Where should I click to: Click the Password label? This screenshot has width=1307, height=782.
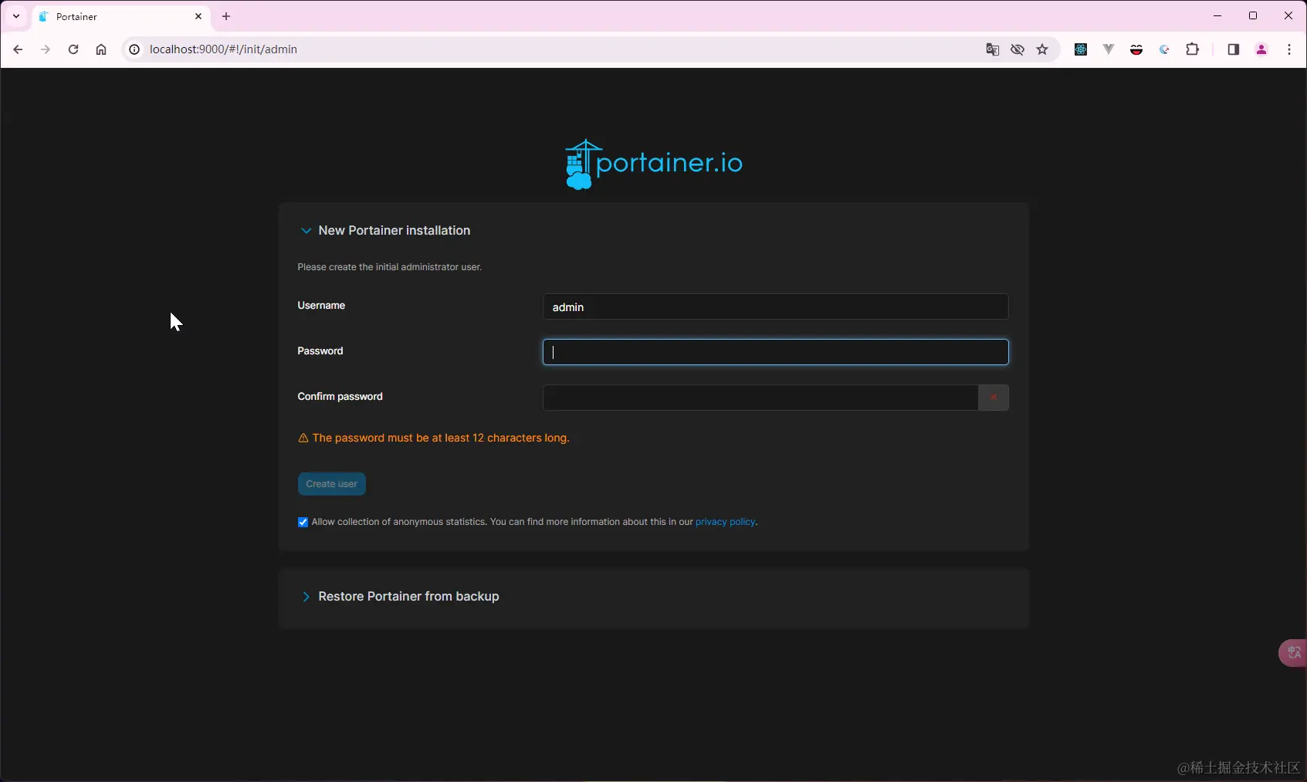[x=320, y=351]
